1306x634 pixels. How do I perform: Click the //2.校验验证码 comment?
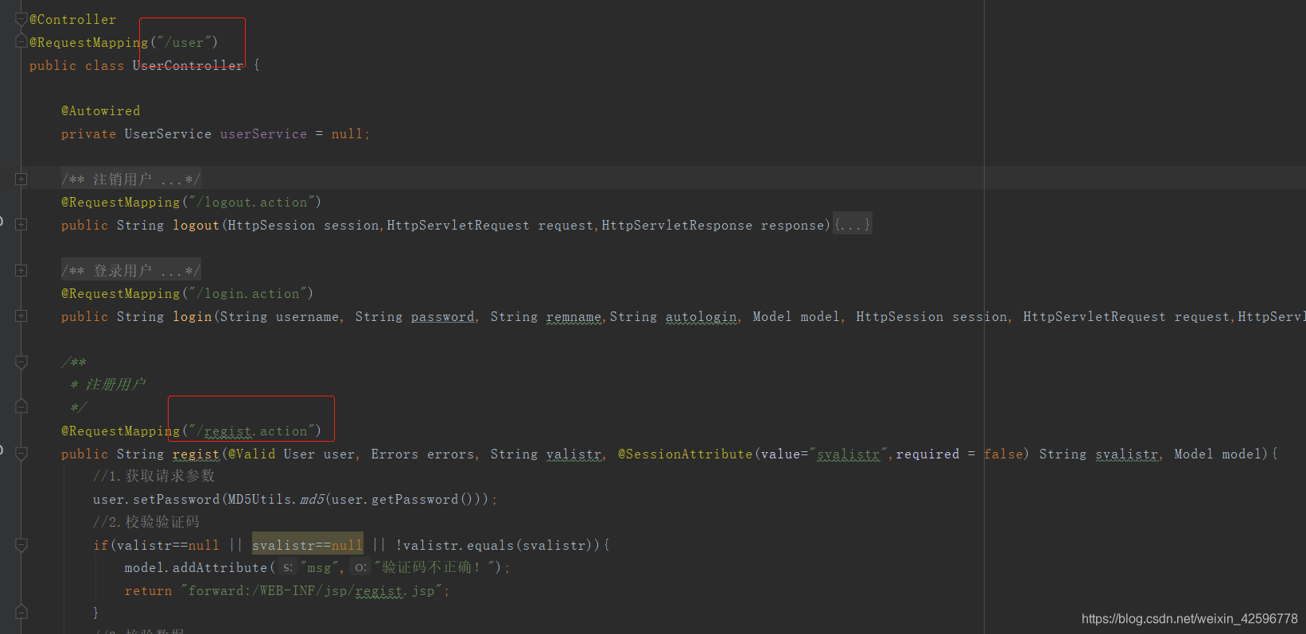coord(146,522)
